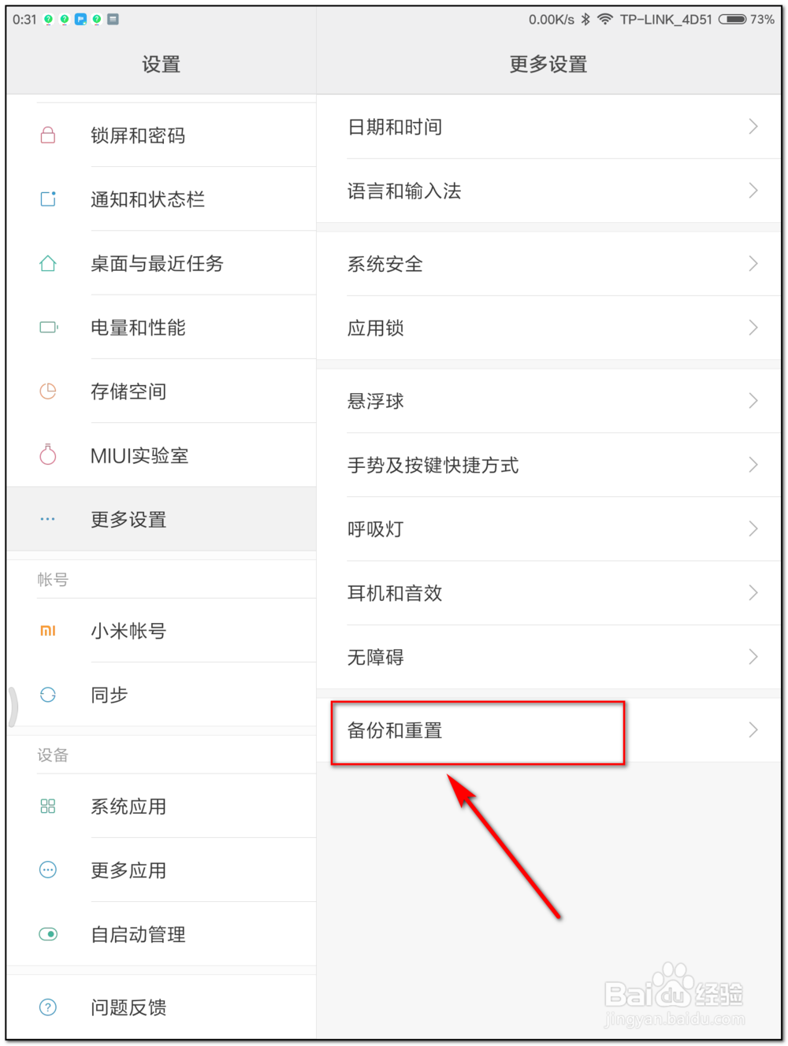Click the notification icon beside 通知和状态栏

click(x=48, y=199)
